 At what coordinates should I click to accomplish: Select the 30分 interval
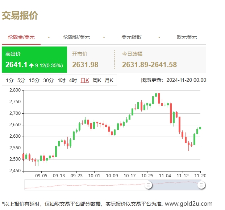(49, 80)
